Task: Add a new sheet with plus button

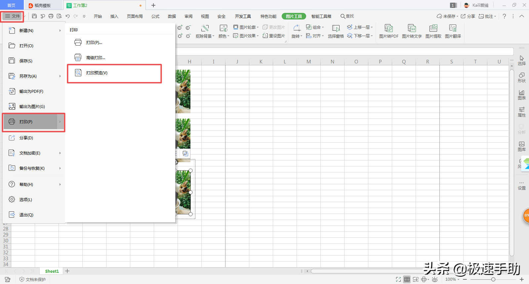Action: [x=67, y=271]
